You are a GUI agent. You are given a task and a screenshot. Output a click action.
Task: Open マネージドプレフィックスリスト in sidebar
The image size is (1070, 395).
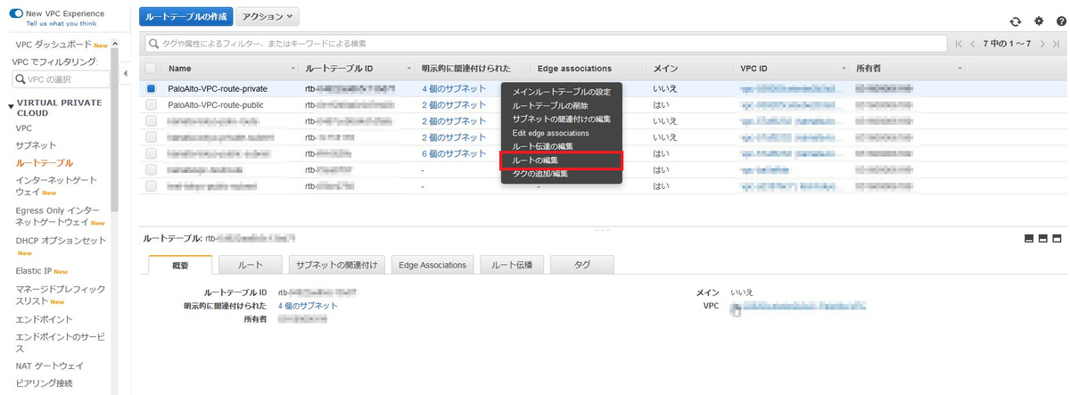click(60, 295)
